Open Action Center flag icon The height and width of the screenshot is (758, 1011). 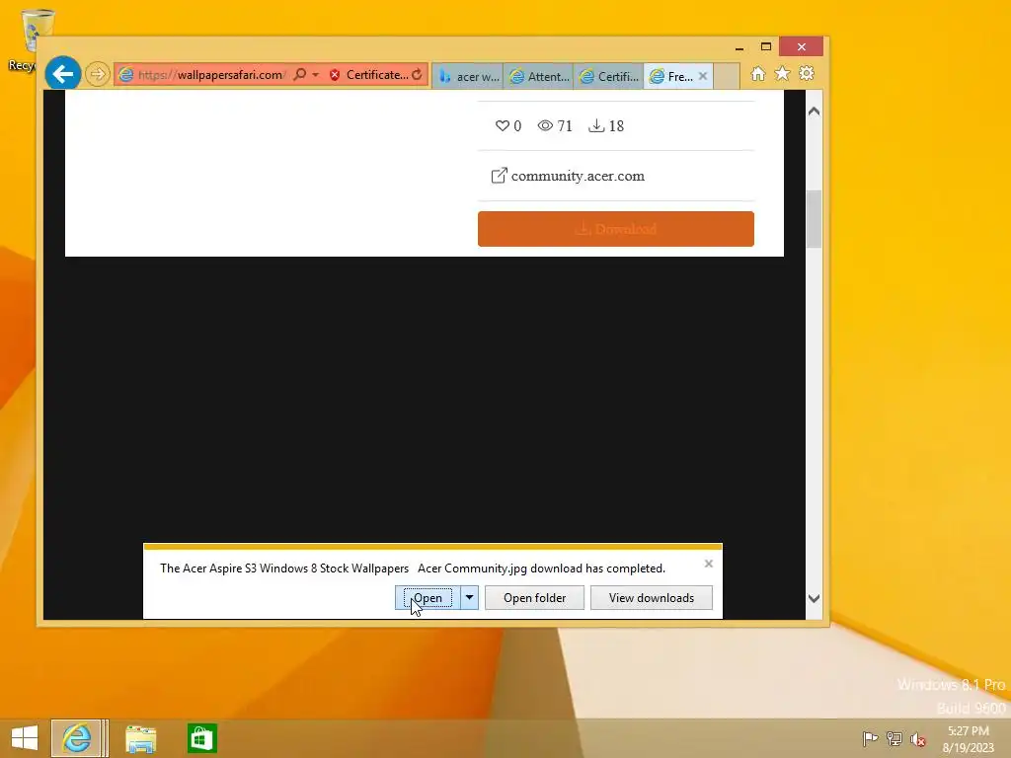click(870, 738)
